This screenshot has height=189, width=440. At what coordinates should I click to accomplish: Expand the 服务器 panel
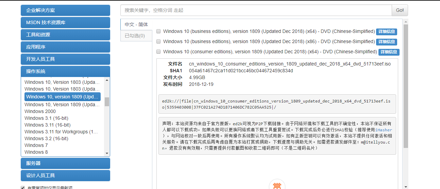(x=65, y=163)
